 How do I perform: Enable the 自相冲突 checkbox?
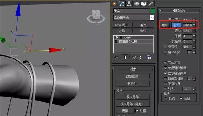click(x=165, y=52)
